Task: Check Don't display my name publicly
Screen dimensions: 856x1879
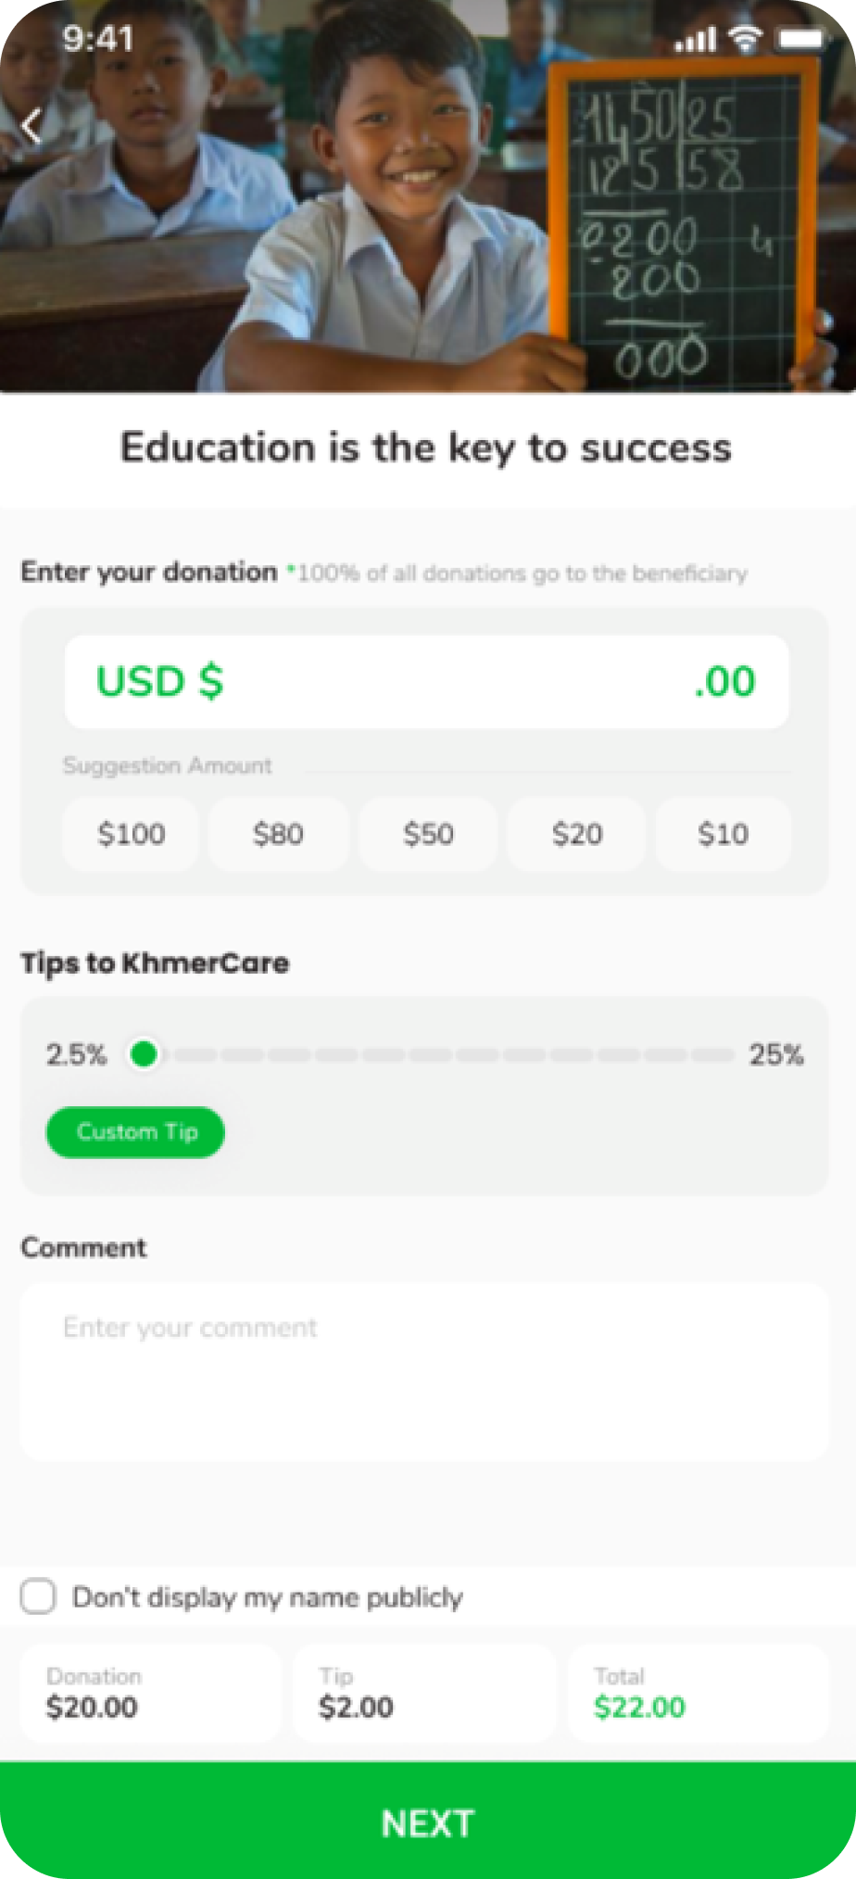Action: [x=38, y=1596]
